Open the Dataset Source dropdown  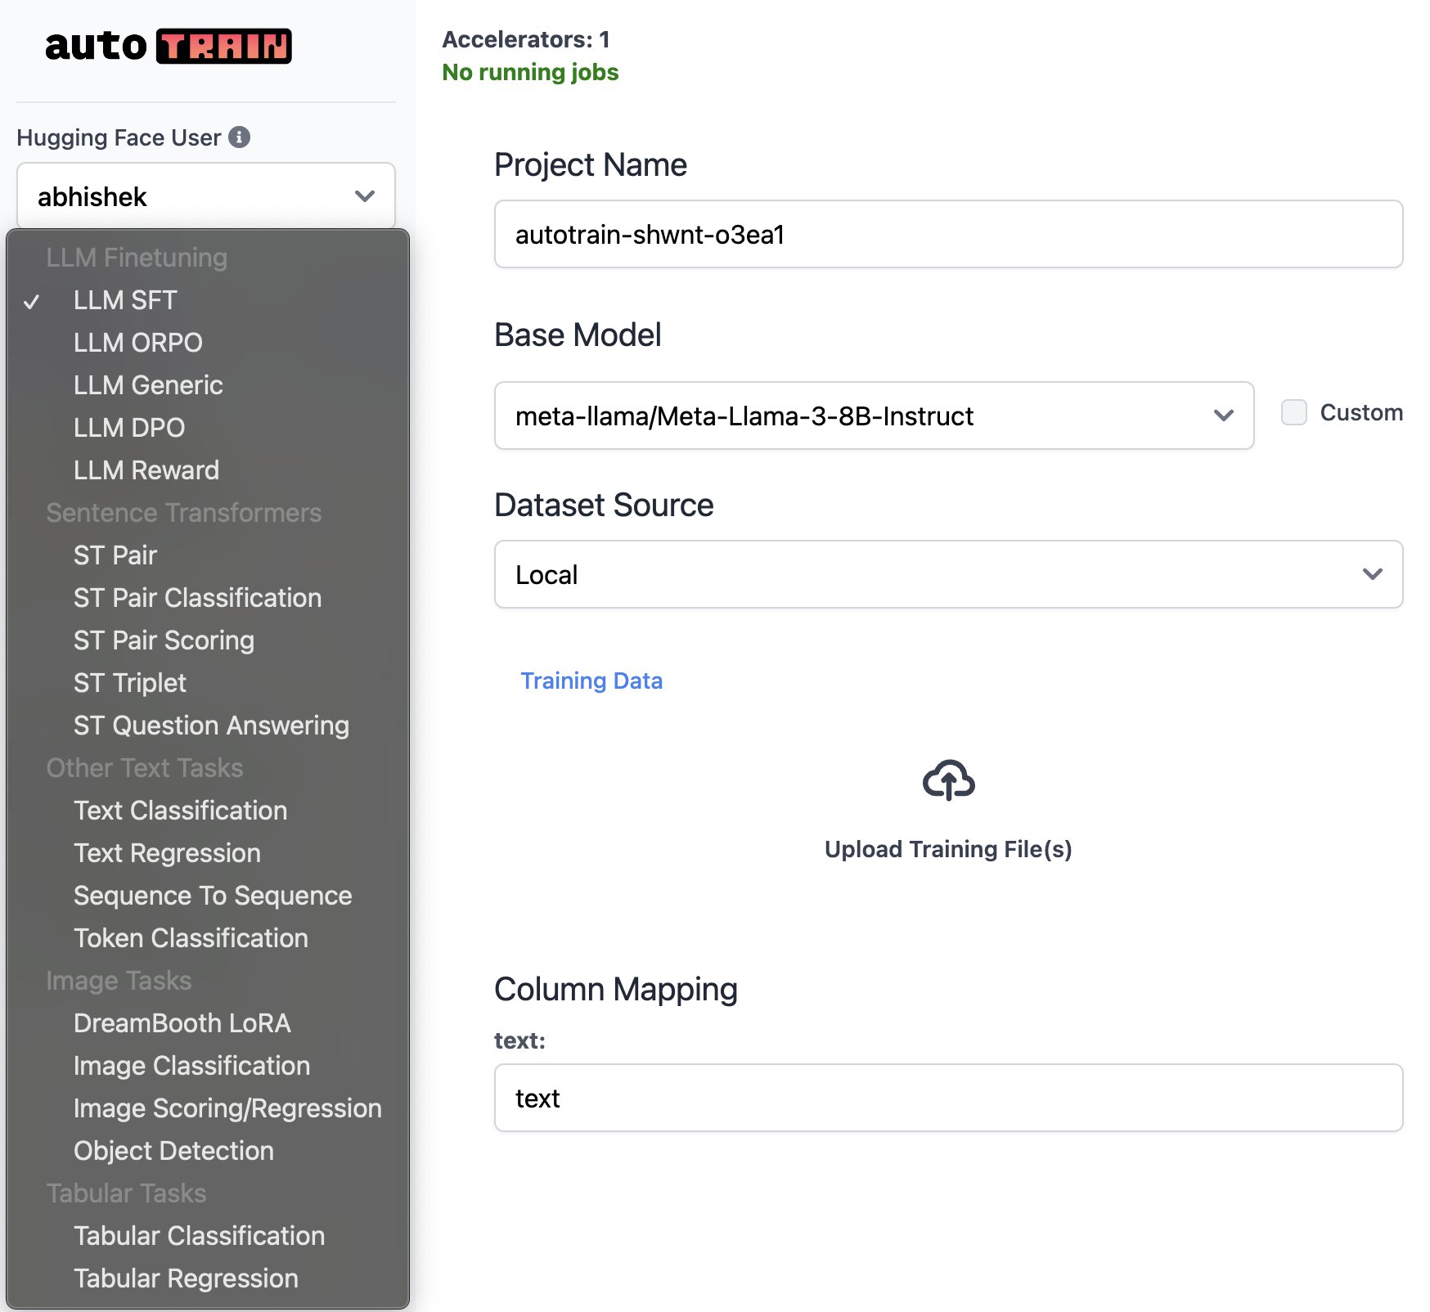(948, 574)
